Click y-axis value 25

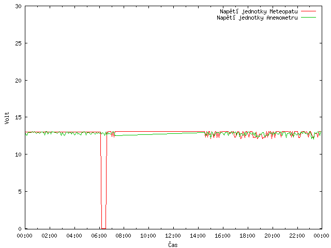pos(19,43)
